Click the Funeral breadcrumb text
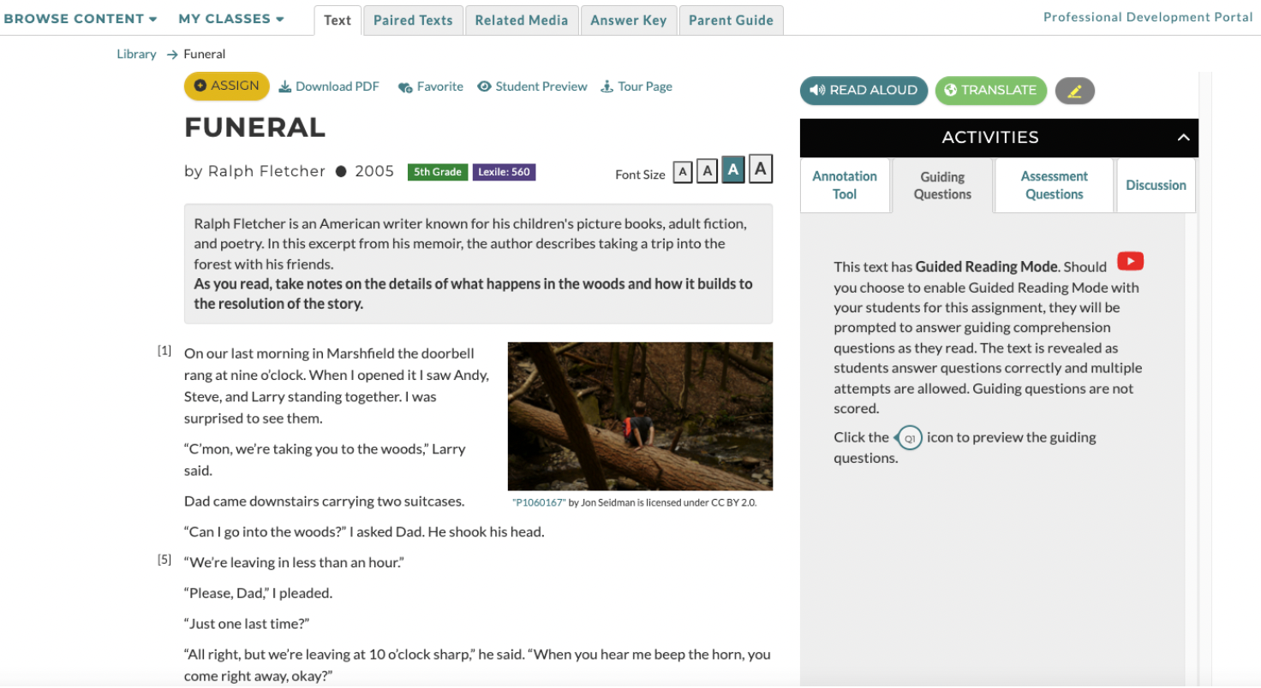 click(x=205, y=54)
